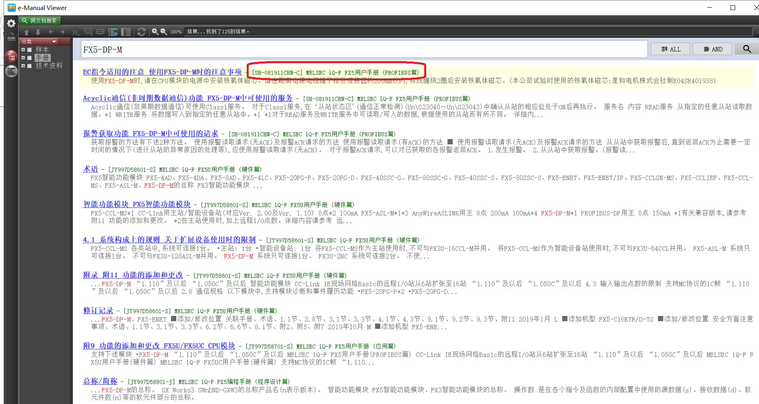The height and width of the screenshot is (404, 759).
Task: Click the magnifier search button beside AND
Action: [x=747, y=49]
